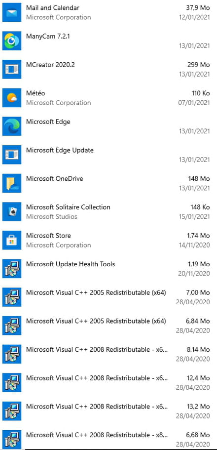This screenshot has width=217, height=450.
Task: Select the Microsoft Edge Update icon
Action: tap(12, 155)
